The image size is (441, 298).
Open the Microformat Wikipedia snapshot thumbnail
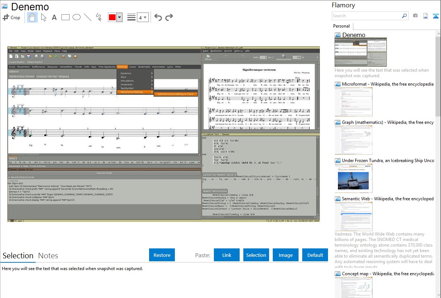click(x=353, y=102)
